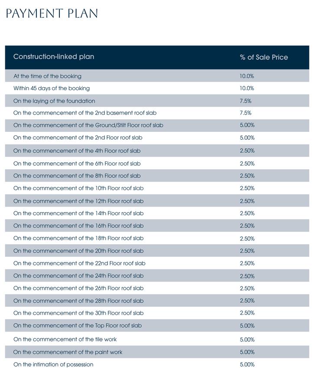315x377 pixels.
Task: Click the 6th Floor roof slab row
Action: [77, 164]
